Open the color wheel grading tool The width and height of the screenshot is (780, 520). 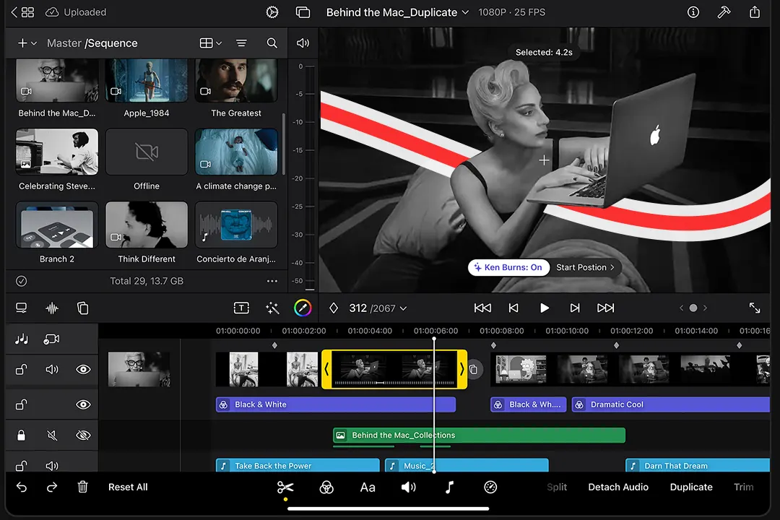pyautogui.click(x=303, y=308)
